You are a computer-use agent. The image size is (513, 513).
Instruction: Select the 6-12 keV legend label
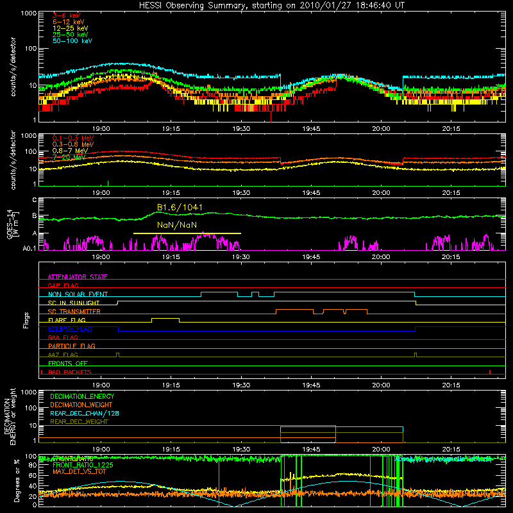(x=69, y=22)
